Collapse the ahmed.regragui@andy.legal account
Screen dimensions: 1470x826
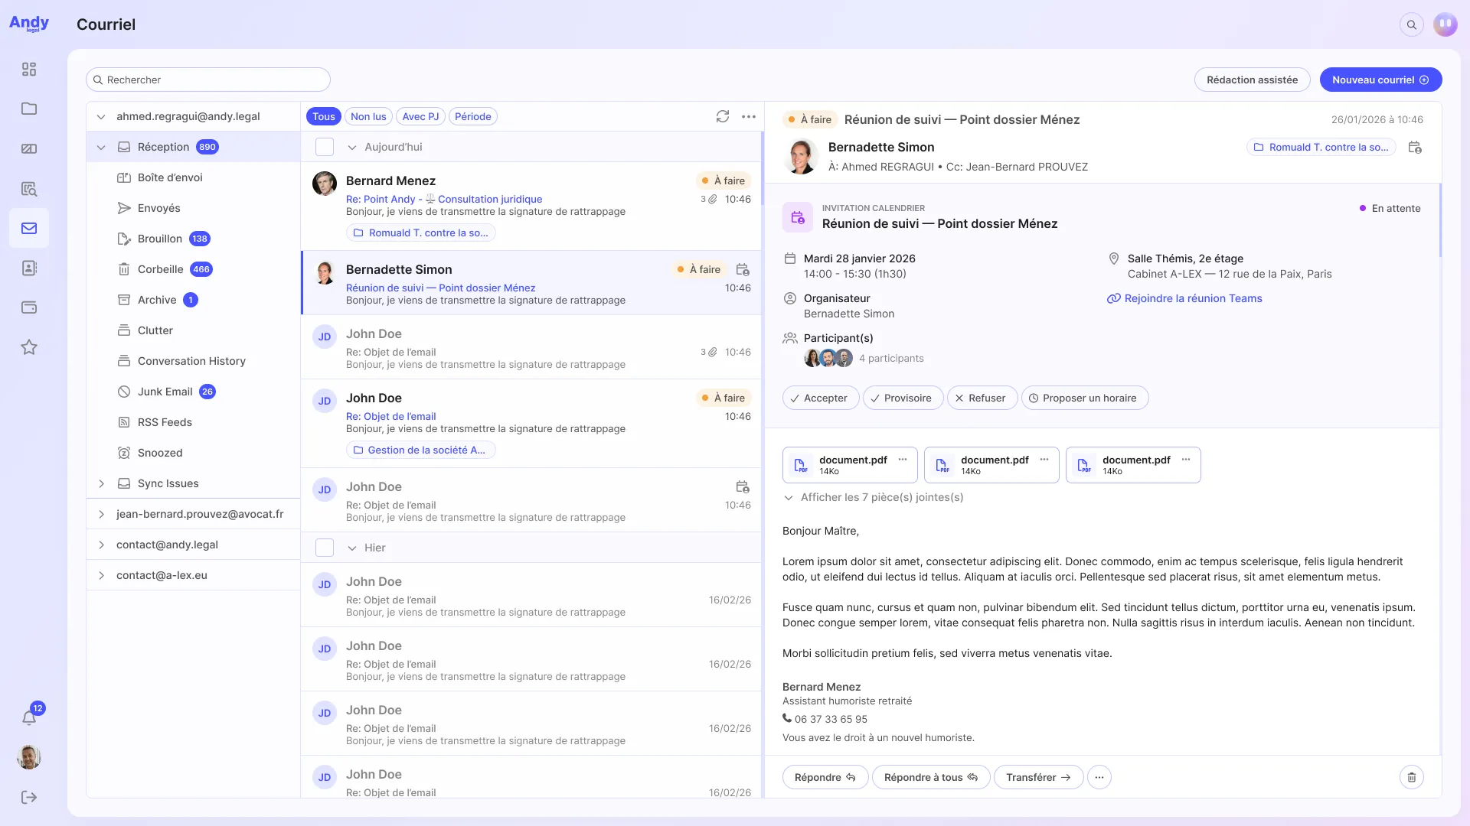click(x=101, y=116)
